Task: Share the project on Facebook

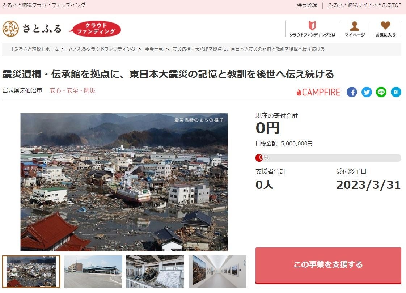Action: (x=352, y=92)
